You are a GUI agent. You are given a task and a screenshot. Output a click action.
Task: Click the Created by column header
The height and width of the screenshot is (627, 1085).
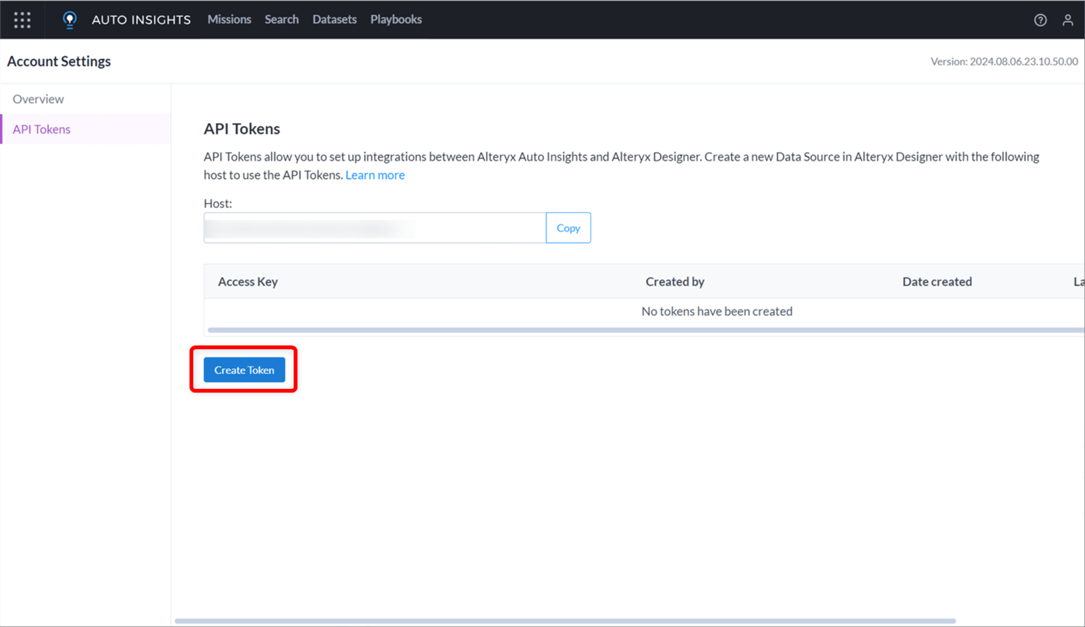coord(674,281)
